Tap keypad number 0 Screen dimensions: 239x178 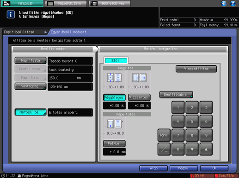pyautogui.click(x=178, y=149)
